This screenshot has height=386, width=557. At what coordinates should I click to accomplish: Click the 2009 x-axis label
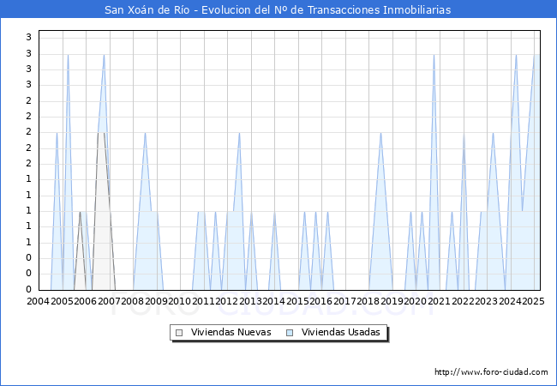[156, 301]
